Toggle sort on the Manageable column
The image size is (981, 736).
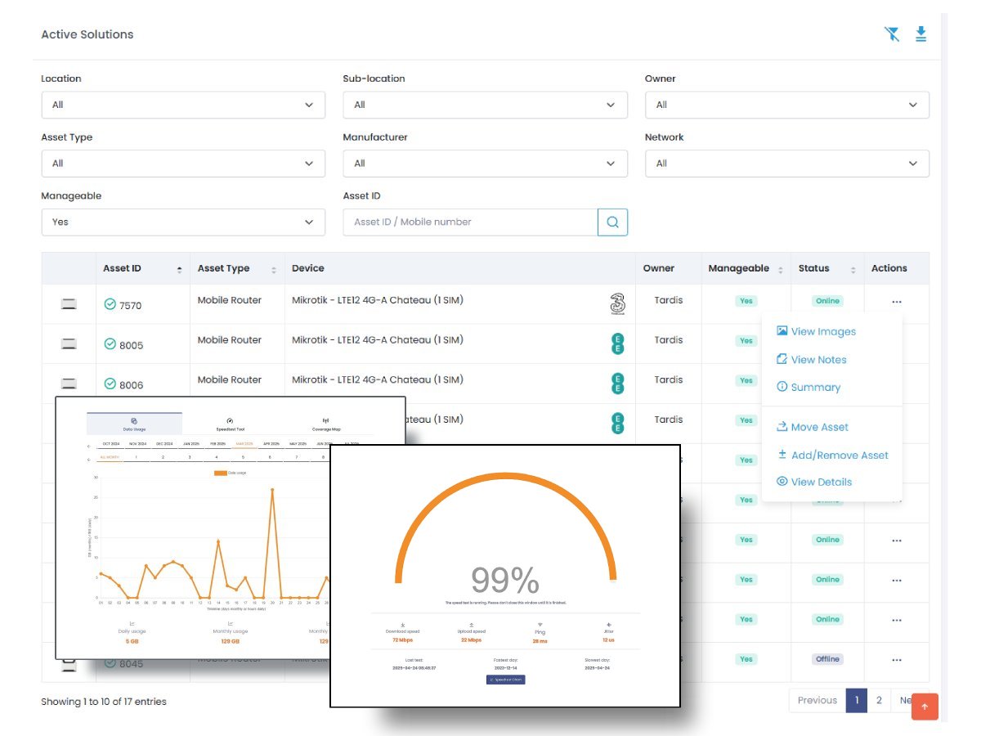click(780, 269)
